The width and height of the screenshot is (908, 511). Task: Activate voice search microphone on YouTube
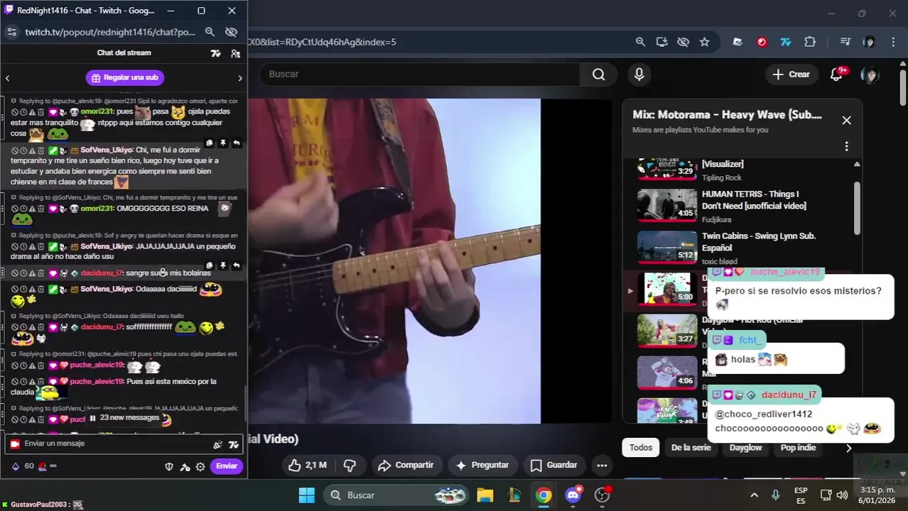(x=639, y=75)
